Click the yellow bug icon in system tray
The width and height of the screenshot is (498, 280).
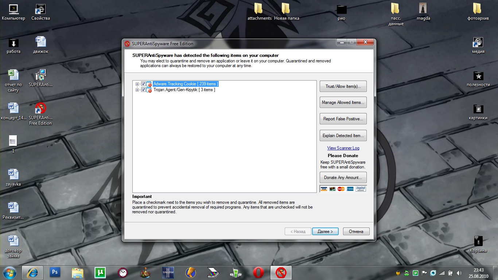398,273
